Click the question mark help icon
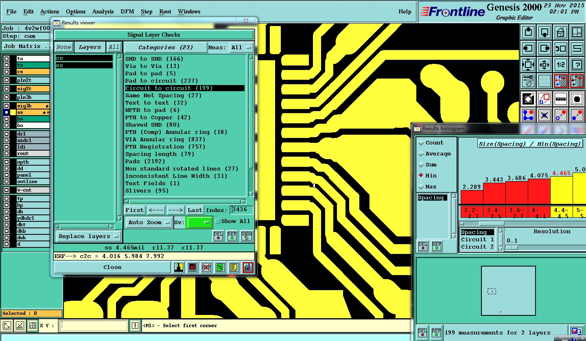 (577, 65)
